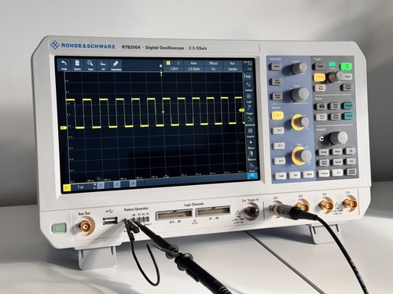Open the Measure icon in the right sidebar
Viewport: 393px width, 294px height.
pos(252,156)
